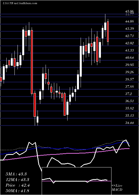
Task: Click the 40.64 price axis label
Action: (129, 58)
